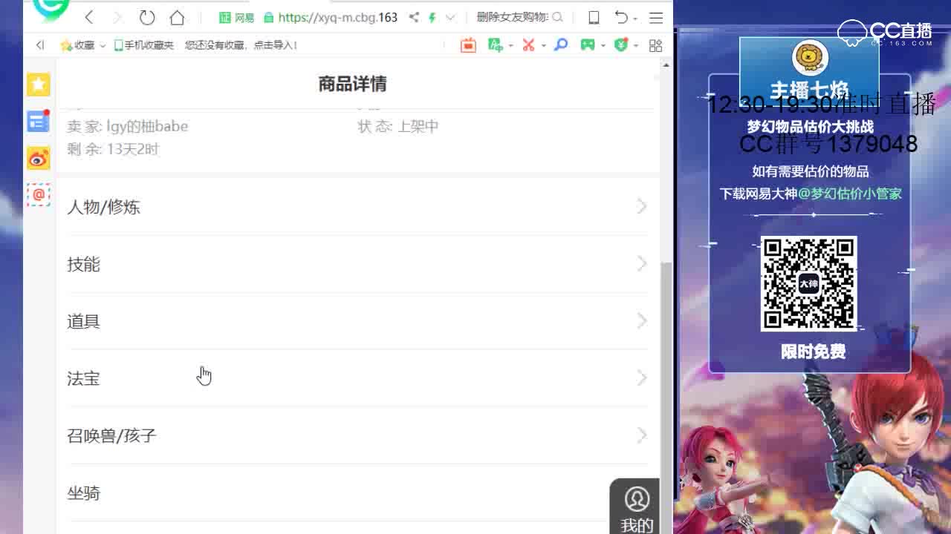The height and width of the screenshot is (534, 951).
Task: Open the gamepad icon dropdown
Action: 603,46
